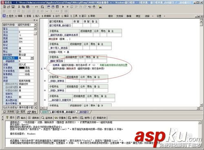Toggle the second panel layout icon
Screen dimensions: 204x150
click(x=53, y=7)
